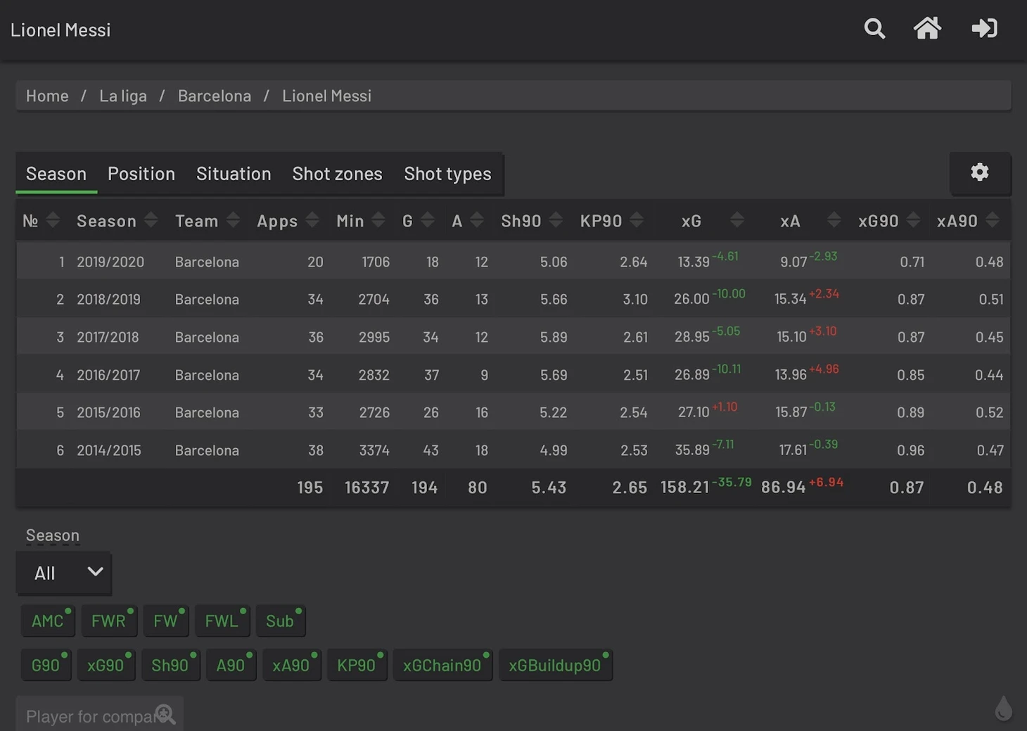Click the 2019/2020 season cell
The height and width of the screenshot is (731, 1027).
[x=110, y=262]
